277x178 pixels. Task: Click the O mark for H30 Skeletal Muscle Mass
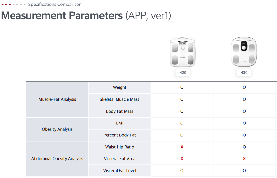pyautogui.click(x=244, y=99)
